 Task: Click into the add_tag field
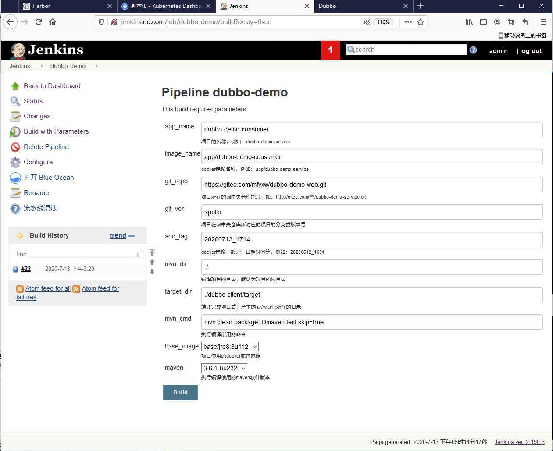(372, 240)
